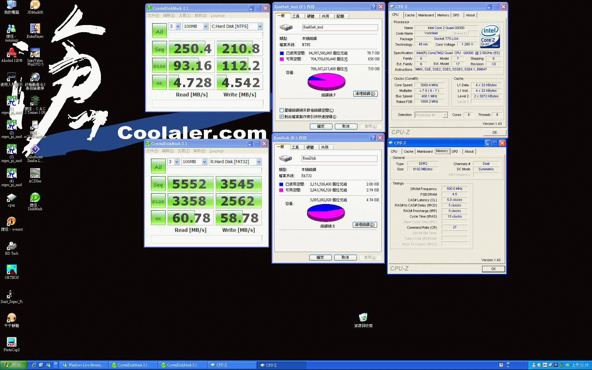Run the 4K test in the R: drive CrystalDiskMark
This screenshot has width=592, height=370.
(158, 218)
